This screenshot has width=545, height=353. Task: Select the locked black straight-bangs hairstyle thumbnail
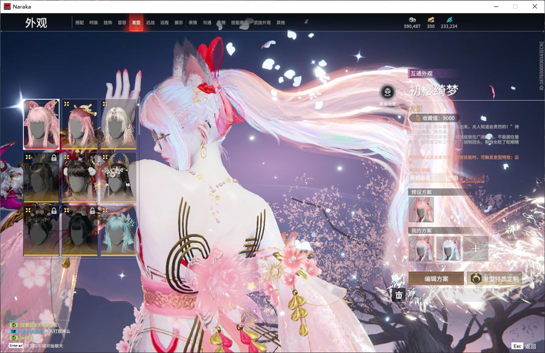pyautogui.click(x=80, y=231)
